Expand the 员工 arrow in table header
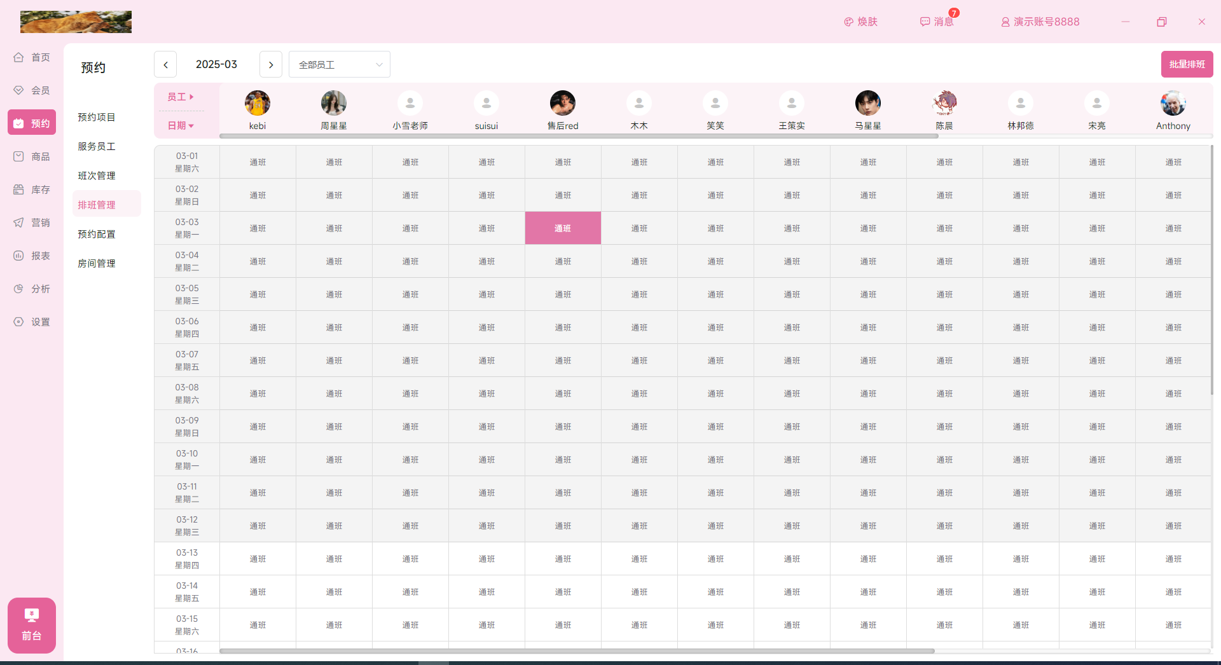1221x665 pixels. tap(191, 97)
